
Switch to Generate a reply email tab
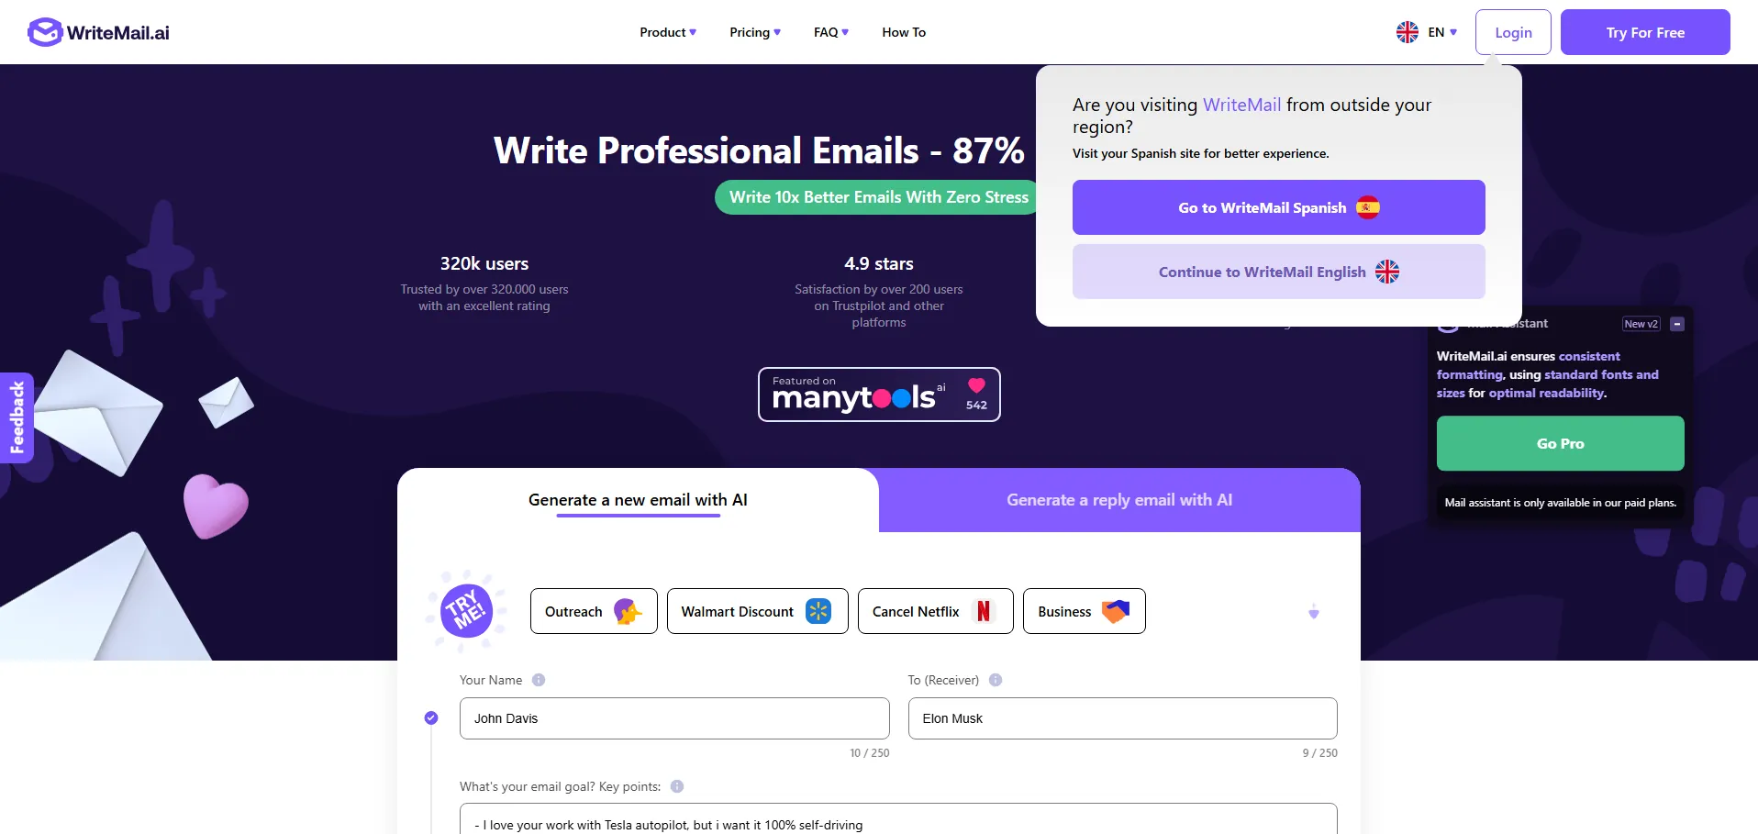point(1119,500)
